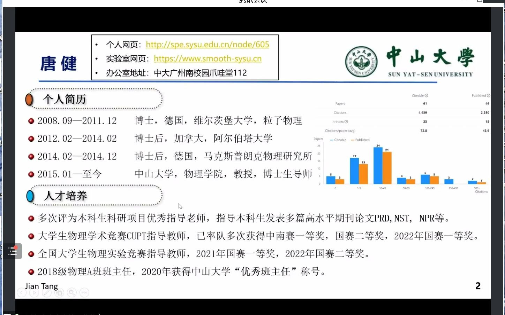Open the magnifier zoom control in slideshow

click(72, 293)
